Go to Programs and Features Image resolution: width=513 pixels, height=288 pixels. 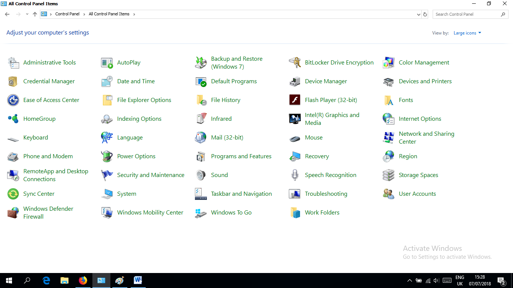241,156
